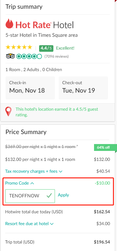Open the (7096 reviews) link
This screenshot has height=251, width=117.
pos(56,56)
